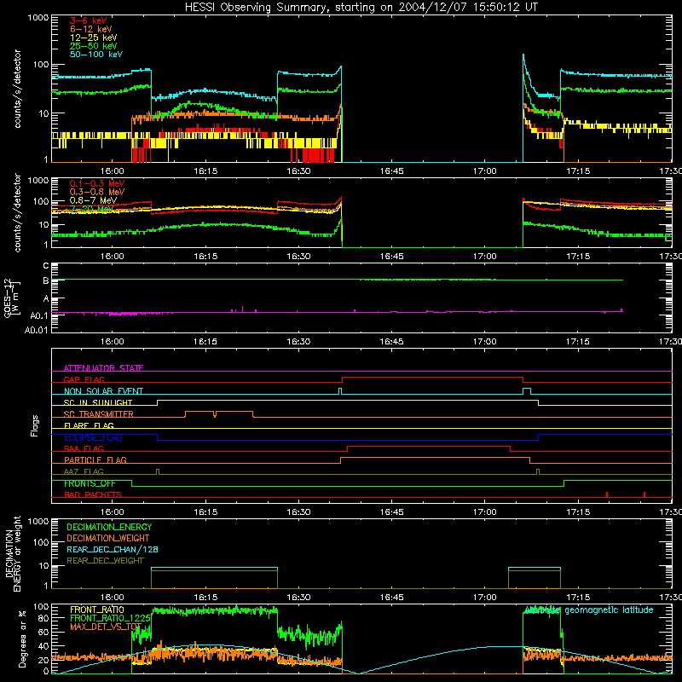Select the Degrees or % axis title
The image size is (682, 682).
pyautogui.click(x=22, y=639)
